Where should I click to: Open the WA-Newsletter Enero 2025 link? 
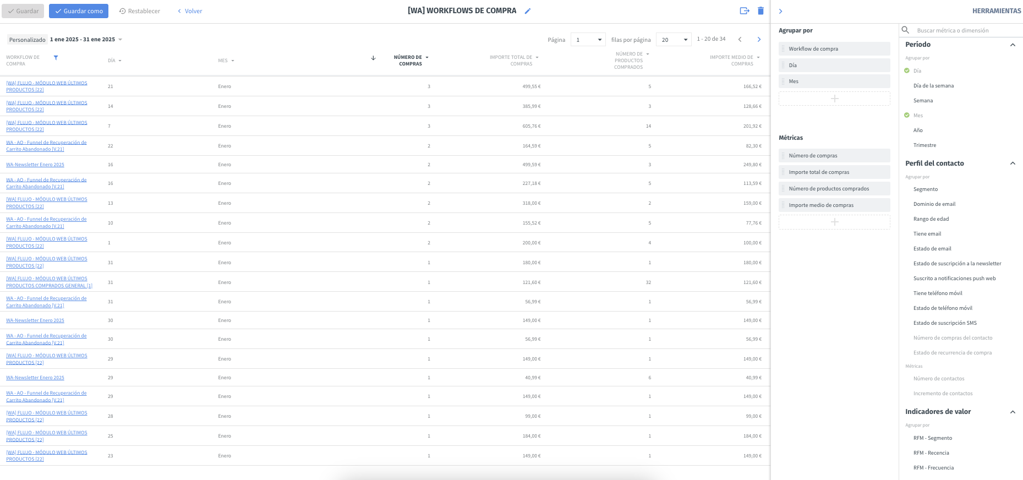35,165
